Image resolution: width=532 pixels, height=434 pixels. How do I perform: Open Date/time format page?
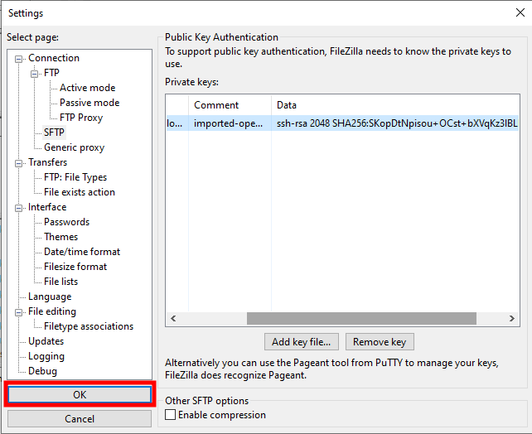82,252
